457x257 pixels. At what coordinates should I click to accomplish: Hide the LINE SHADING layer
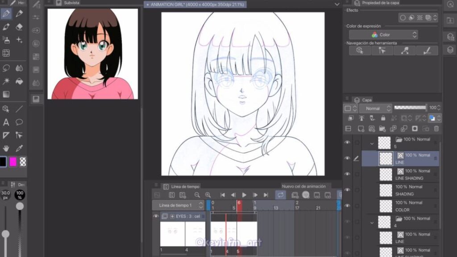[347, 174]
